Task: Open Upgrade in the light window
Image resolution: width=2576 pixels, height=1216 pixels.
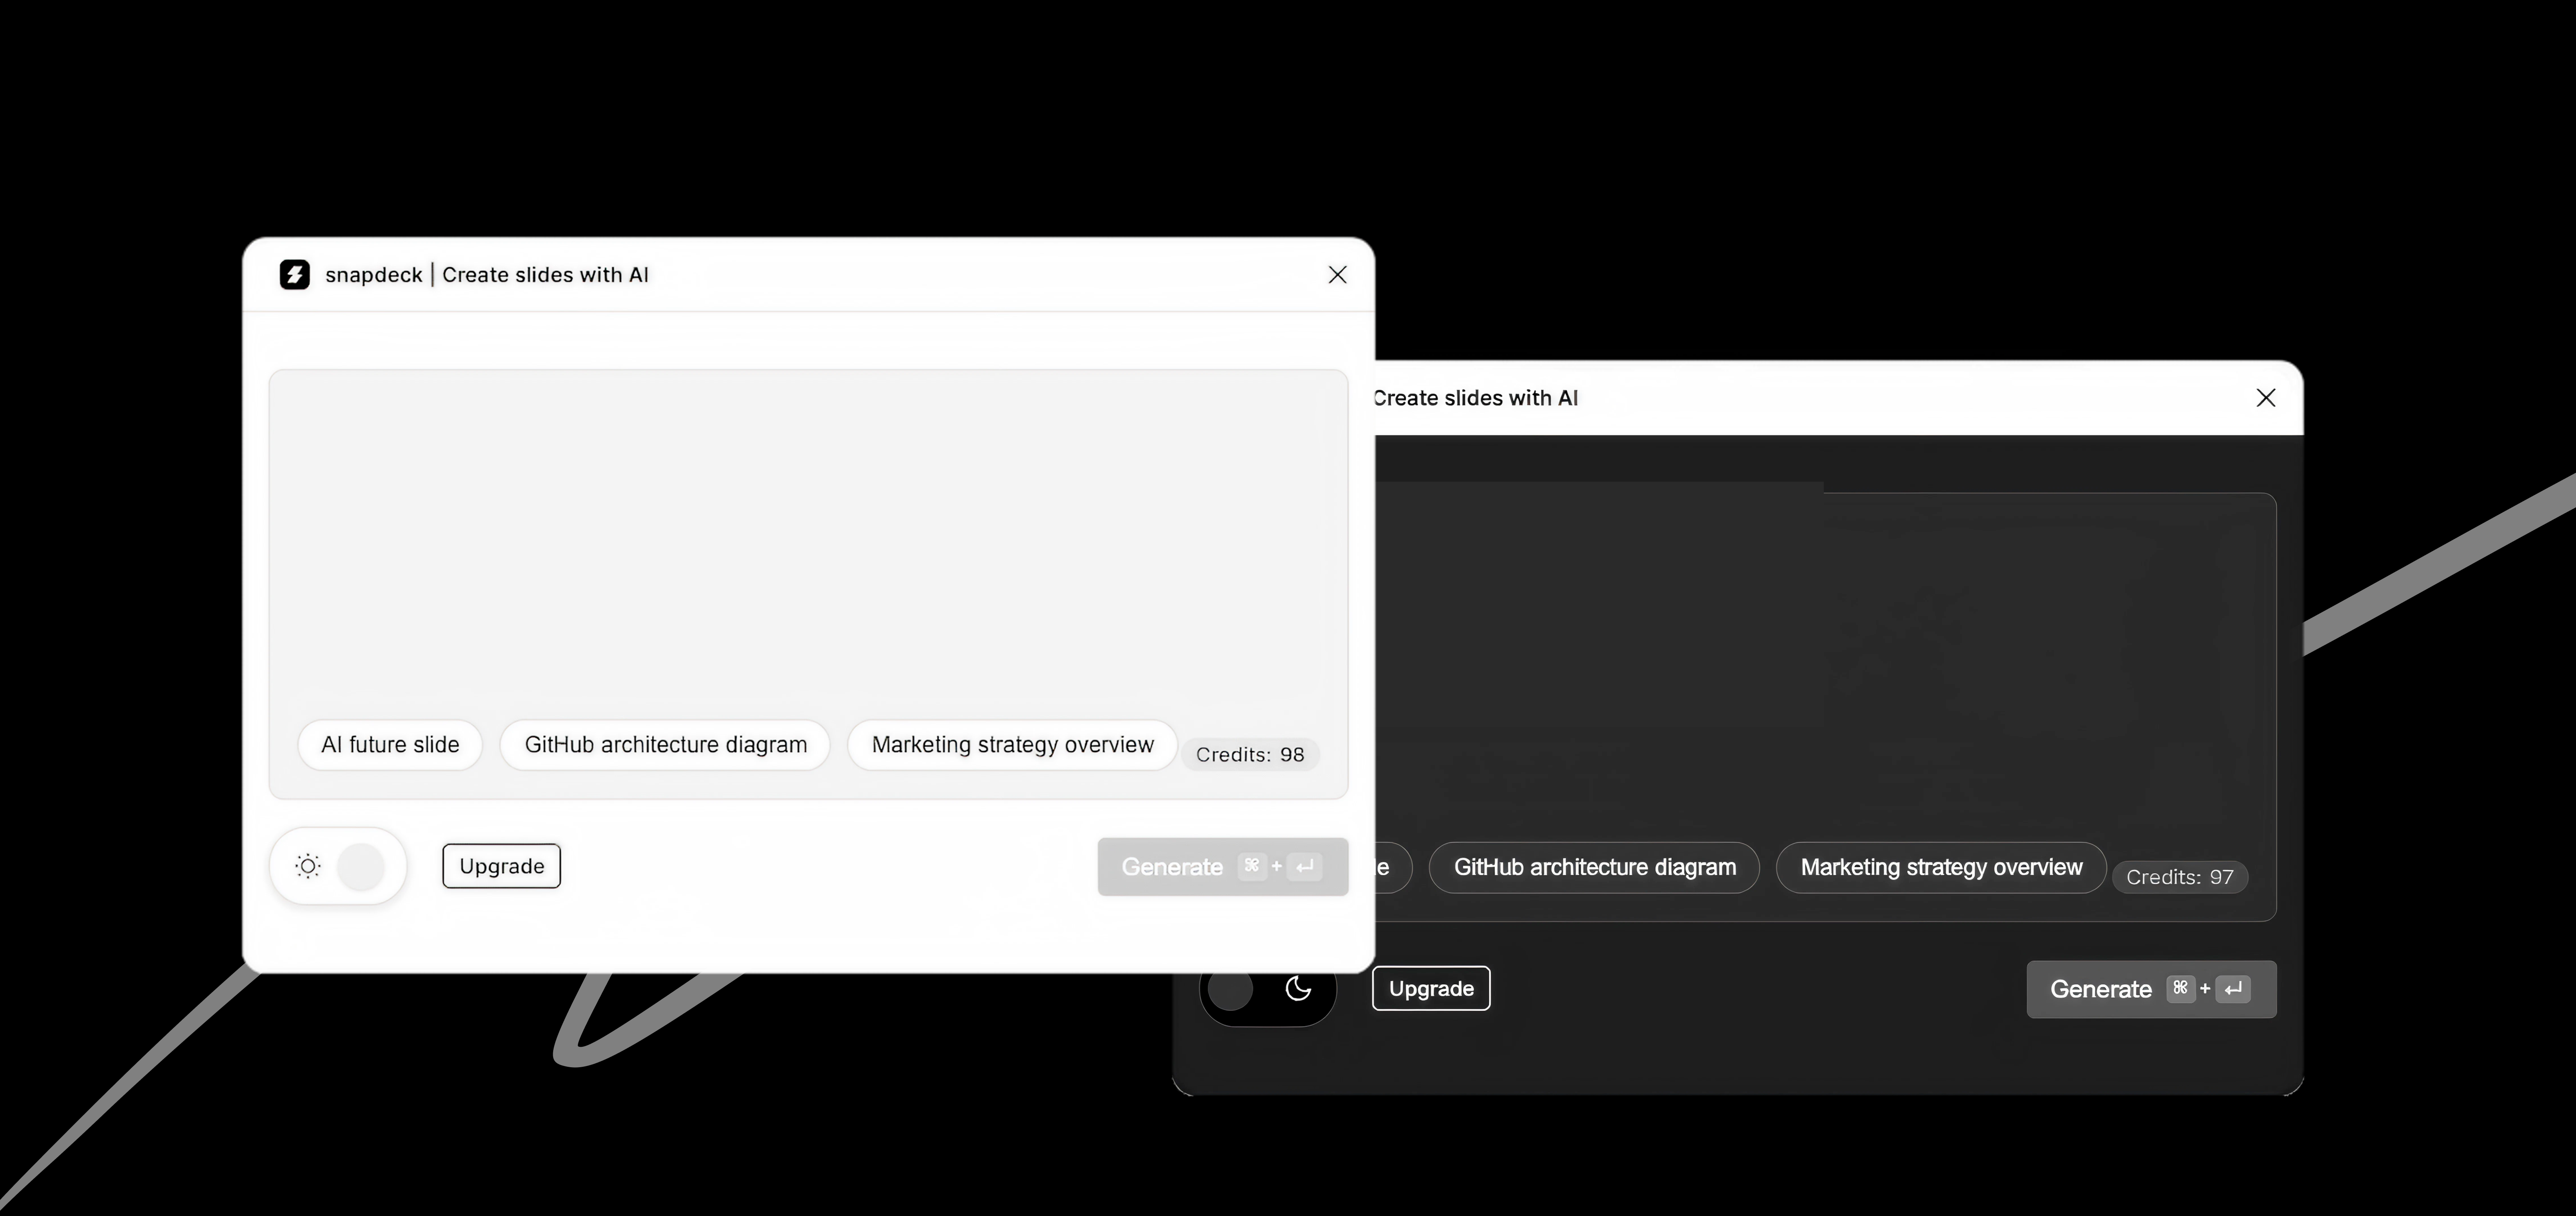Action: pyautogui.click(x=502, y=866)
